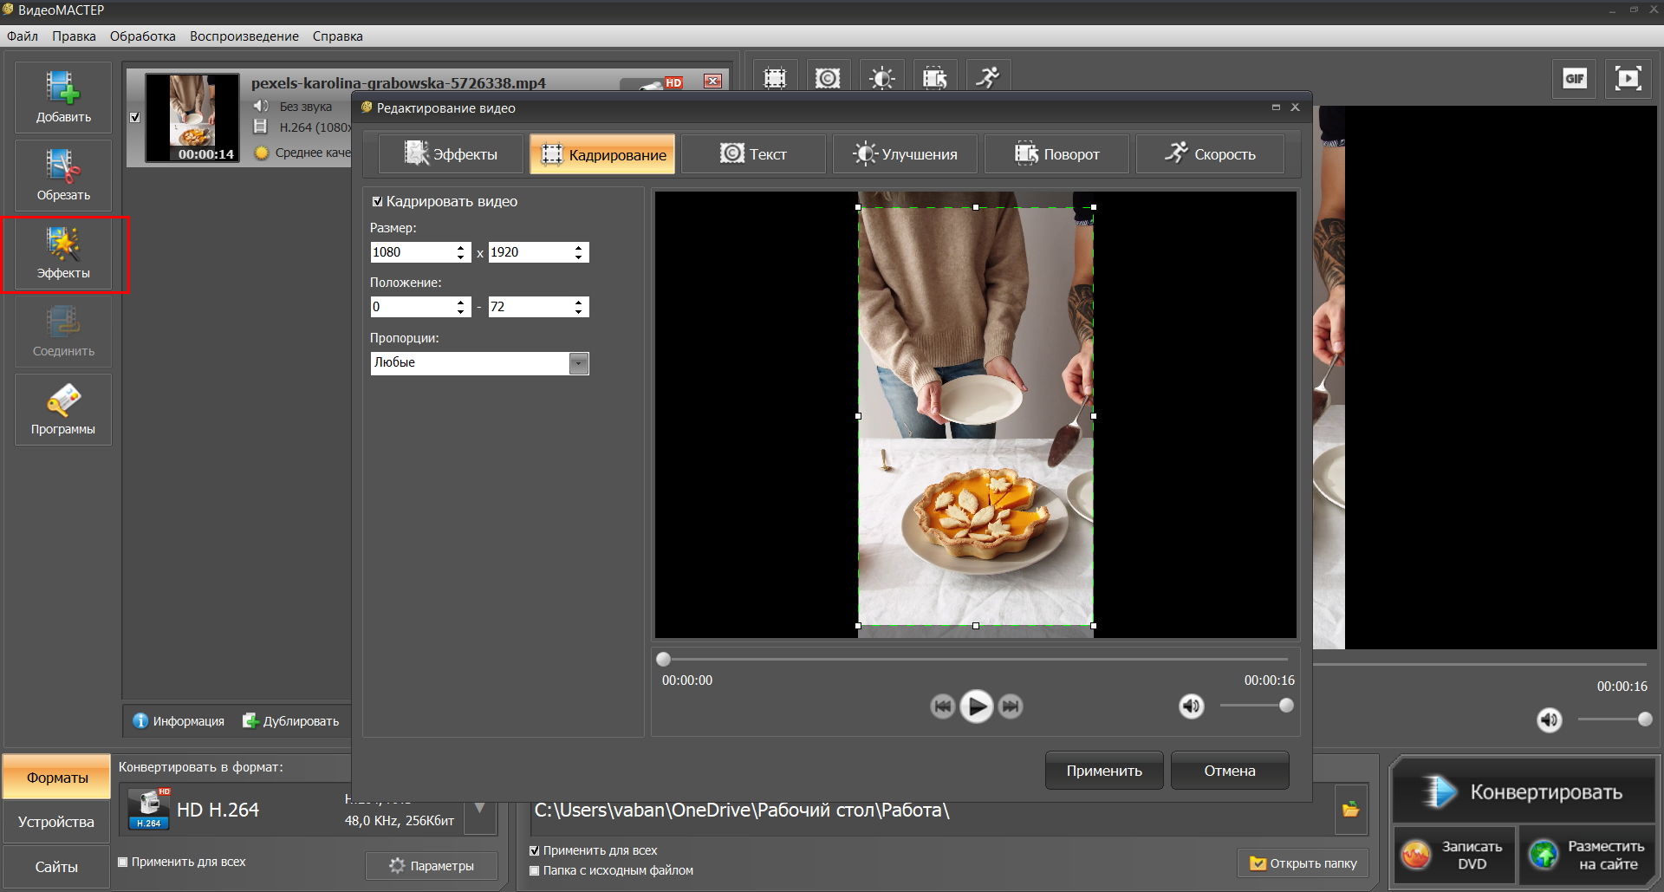This screenshot has width=1664, height=892.
Task: Click the main window volume slider handle
Action: [1645, 719]
